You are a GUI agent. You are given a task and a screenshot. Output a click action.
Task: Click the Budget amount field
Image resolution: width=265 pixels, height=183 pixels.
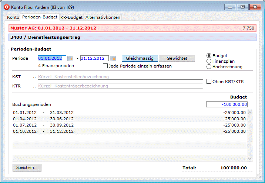pyautogui.click(x=227, y=104)
